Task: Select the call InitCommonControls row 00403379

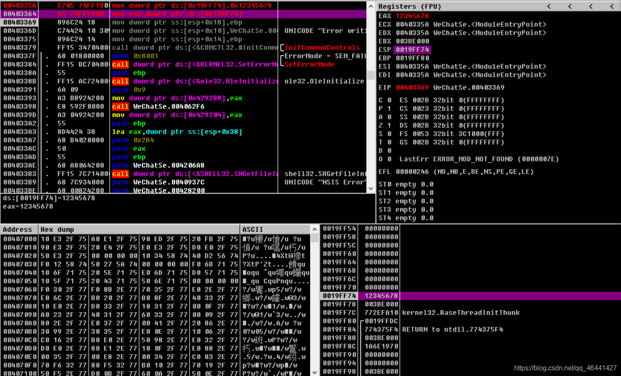Action: pyautogui.click(x=183, y=48)
